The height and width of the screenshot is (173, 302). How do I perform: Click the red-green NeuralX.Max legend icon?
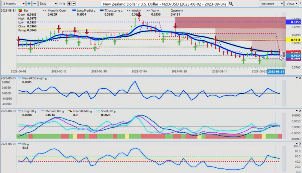(70, 111)
